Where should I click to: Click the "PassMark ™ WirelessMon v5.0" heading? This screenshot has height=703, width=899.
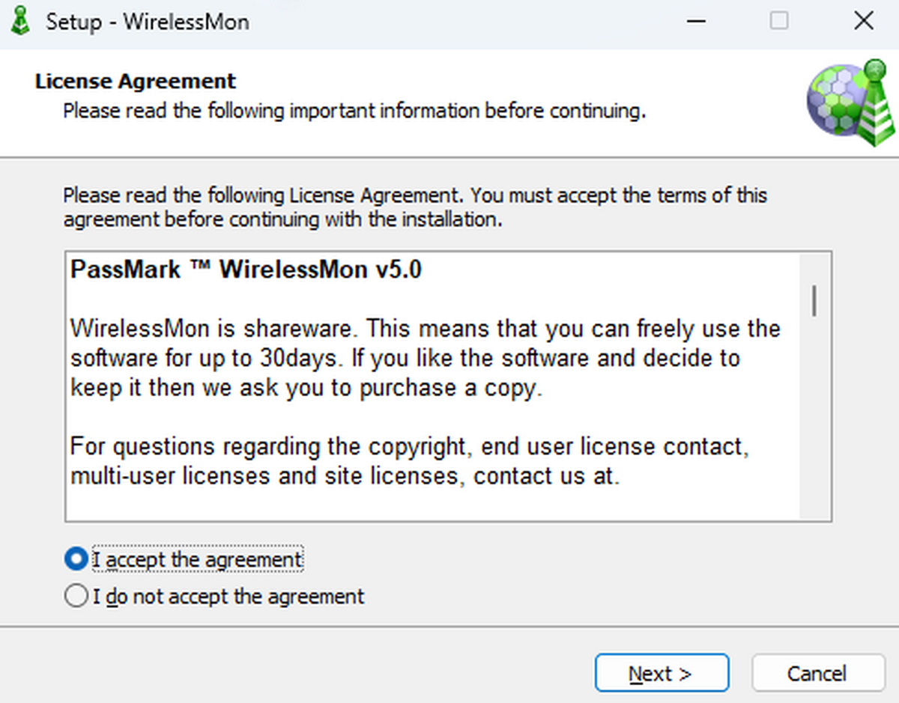[246, 270]
